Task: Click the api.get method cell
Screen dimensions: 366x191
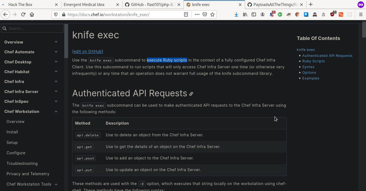Action: 84,147
